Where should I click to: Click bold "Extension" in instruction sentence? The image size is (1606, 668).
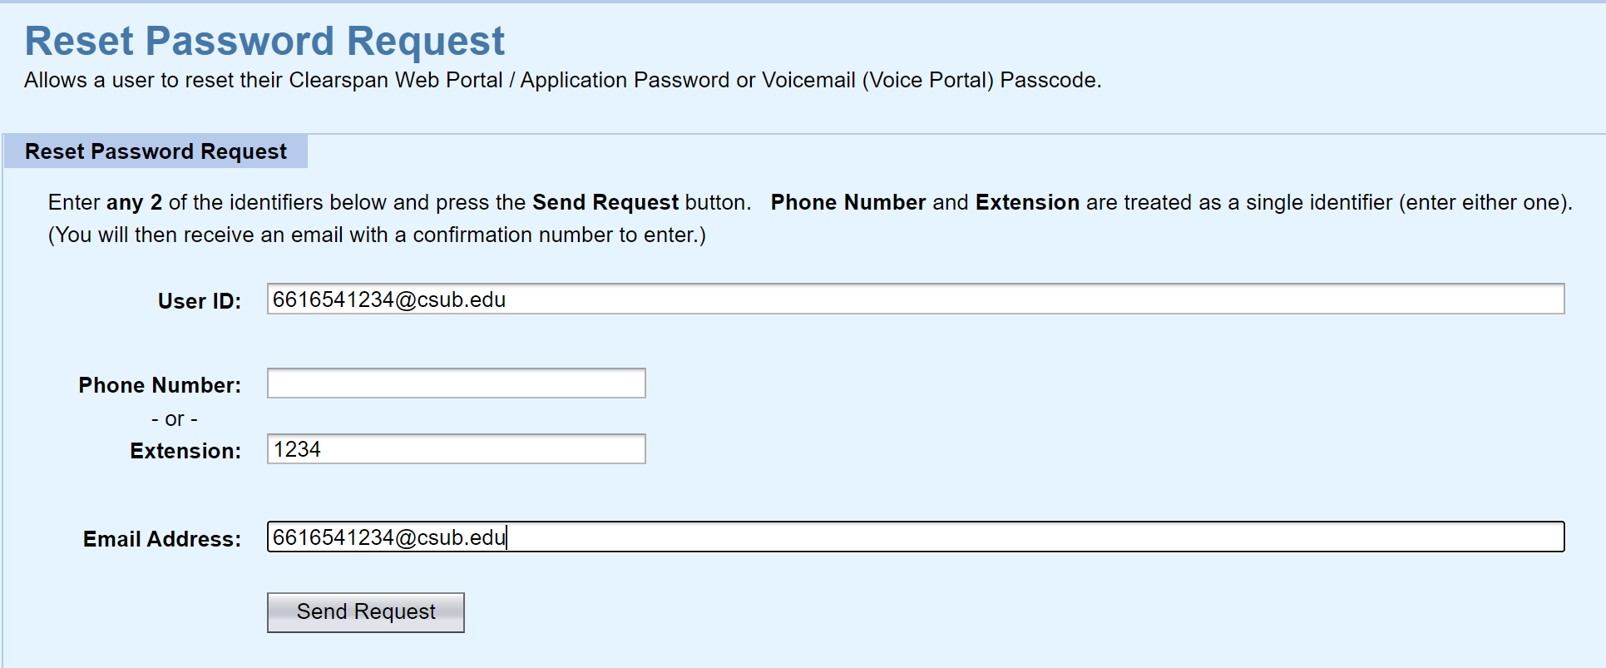[x=1027, y=203]
